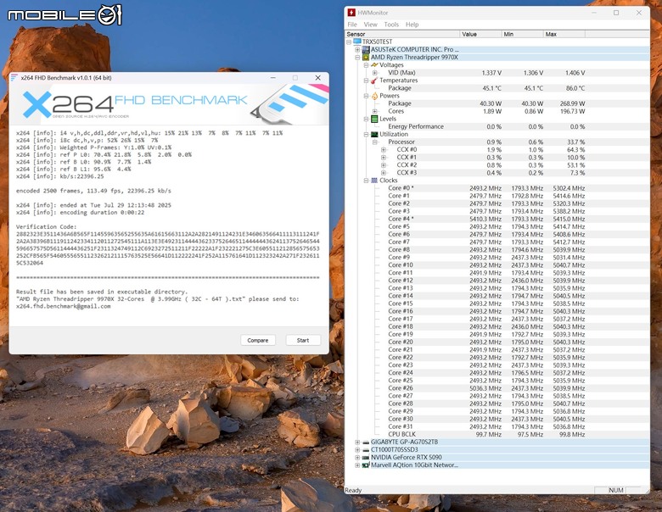The image size is (662, 512).
Task: Click the NUM indicator in status bar
Action: 616,490
